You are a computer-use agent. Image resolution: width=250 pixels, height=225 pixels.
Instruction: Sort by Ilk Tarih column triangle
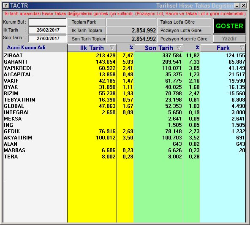click(x=112, y=48)
